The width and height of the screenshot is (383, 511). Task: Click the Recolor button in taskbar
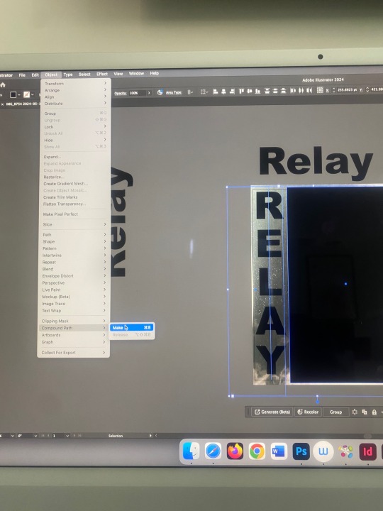(x=308, y=412)
